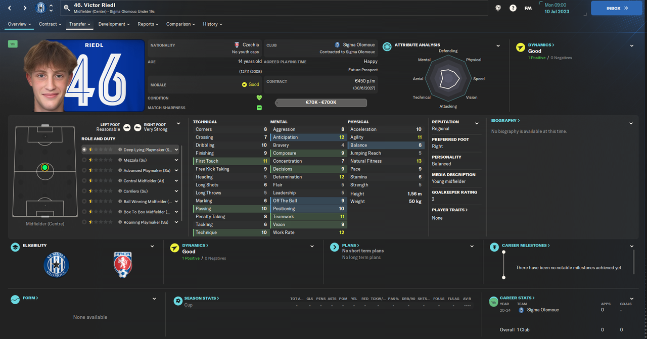Open the Transfer tab menu

tap(80, 24)
